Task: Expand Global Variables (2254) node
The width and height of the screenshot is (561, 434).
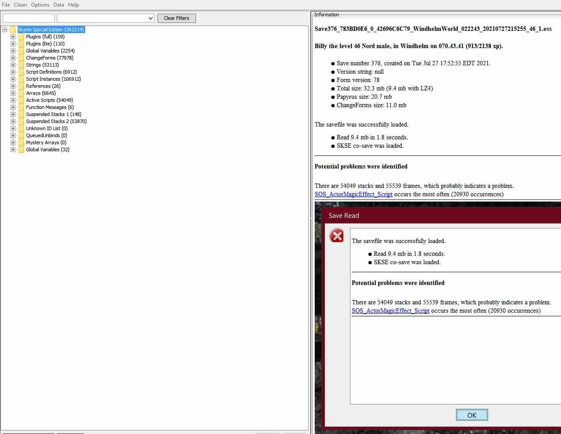Action: (x=13, y=51)
